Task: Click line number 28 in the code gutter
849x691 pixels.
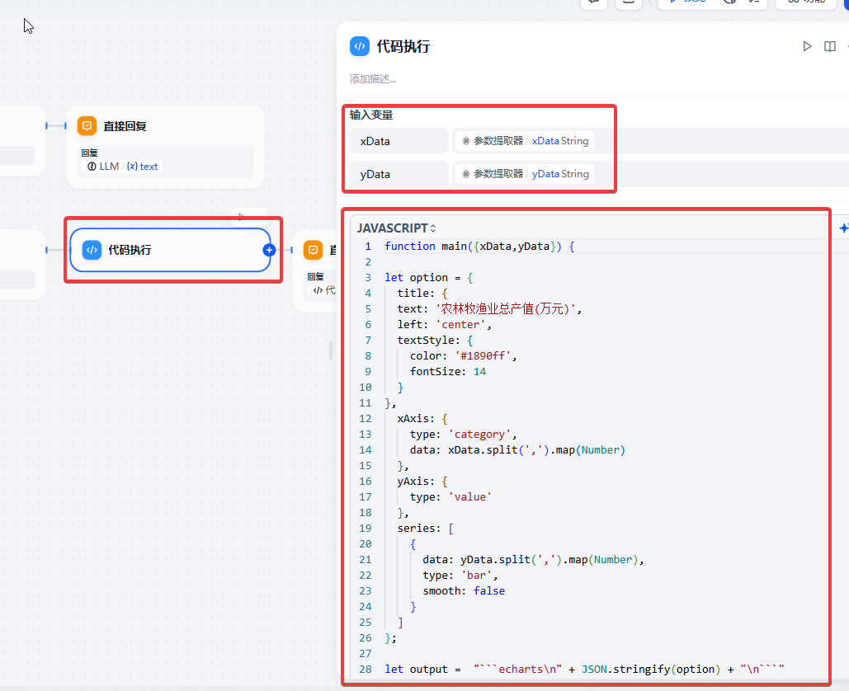Action: (x=366, y=670)
